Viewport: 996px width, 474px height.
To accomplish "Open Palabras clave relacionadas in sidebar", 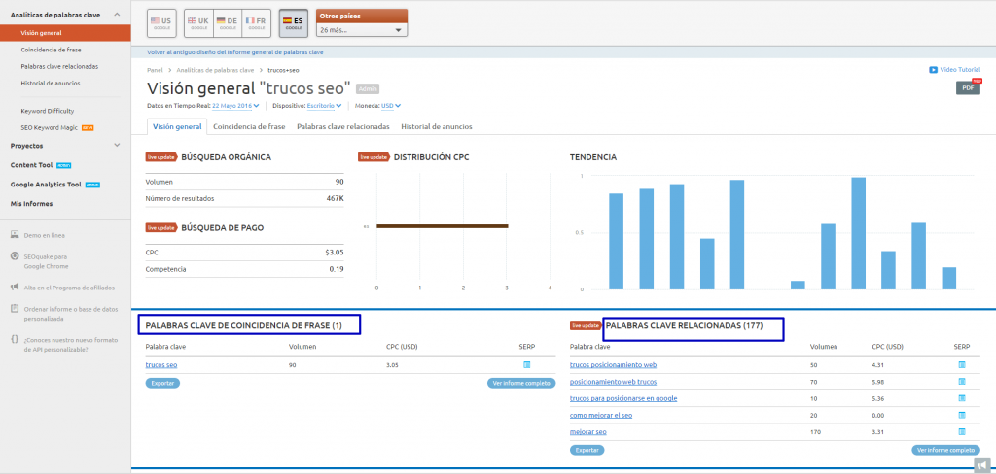I will [59, 66].
